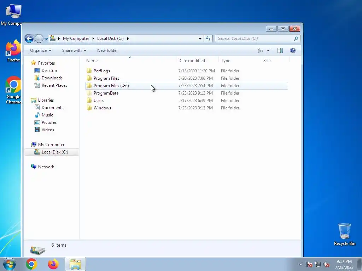Viewport: 362px width, 271px height.
Task: Click the 5/17/2023 6:39 PM date cell
Action: (x=195, y=101)
